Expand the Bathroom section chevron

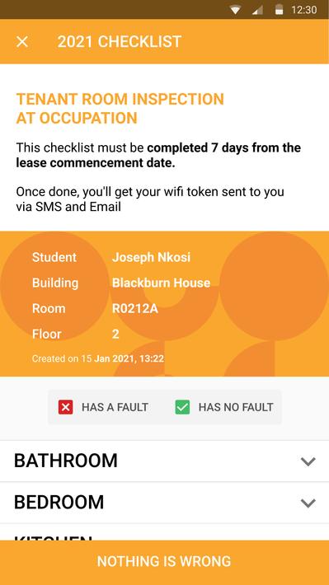coord(308,461)
